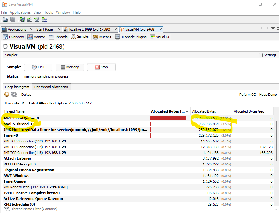Select the Add Remote Host icon
The height and width of the screenshot is (213, 279).
[x=22, y=19]
